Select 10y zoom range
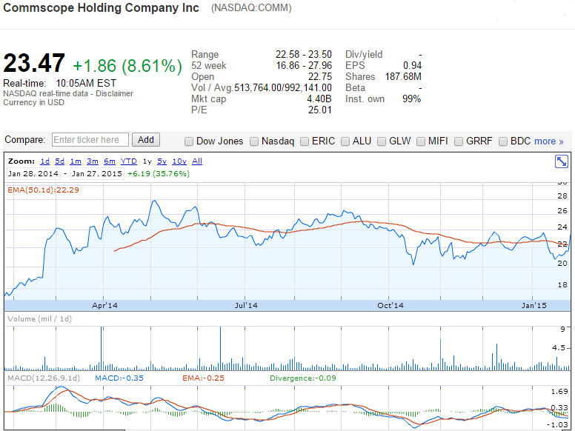575x431 pixels. [179, 161]
